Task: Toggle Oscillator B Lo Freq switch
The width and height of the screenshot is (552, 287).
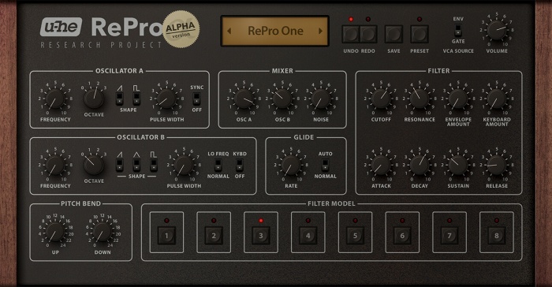Action: [x=218, y=165]
